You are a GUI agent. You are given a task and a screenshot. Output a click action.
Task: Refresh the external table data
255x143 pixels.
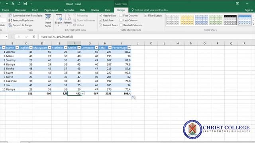(67, 21)
